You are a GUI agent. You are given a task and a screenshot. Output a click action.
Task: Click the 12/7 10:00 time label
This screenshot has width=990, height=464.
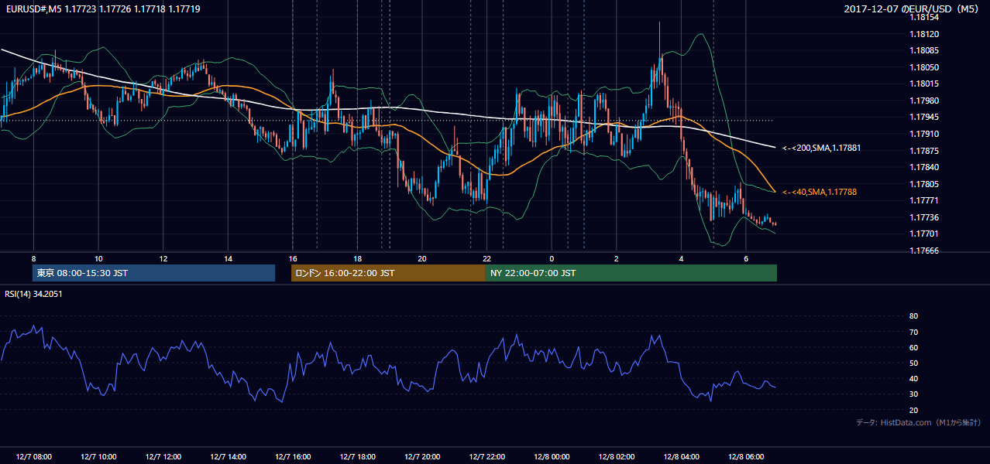[x=98, y=457]
